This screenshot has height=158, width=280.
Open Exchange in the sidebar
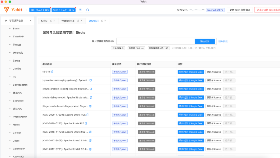coord(18,101)
